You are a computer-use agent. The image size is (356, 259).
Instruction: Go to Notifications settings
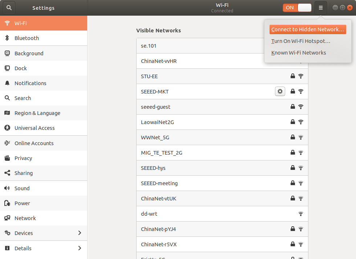pos(44,83)
